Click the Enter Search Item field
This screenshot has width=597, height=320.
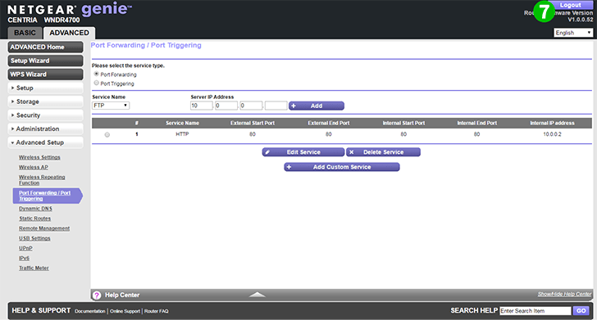pos(535,311)
